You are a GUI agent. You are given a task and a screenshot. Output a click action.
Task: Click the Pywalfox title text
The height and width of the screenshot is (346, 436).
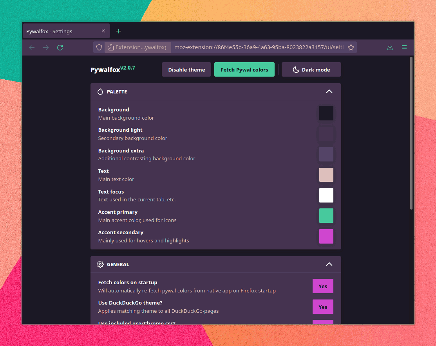pos(105,70)
